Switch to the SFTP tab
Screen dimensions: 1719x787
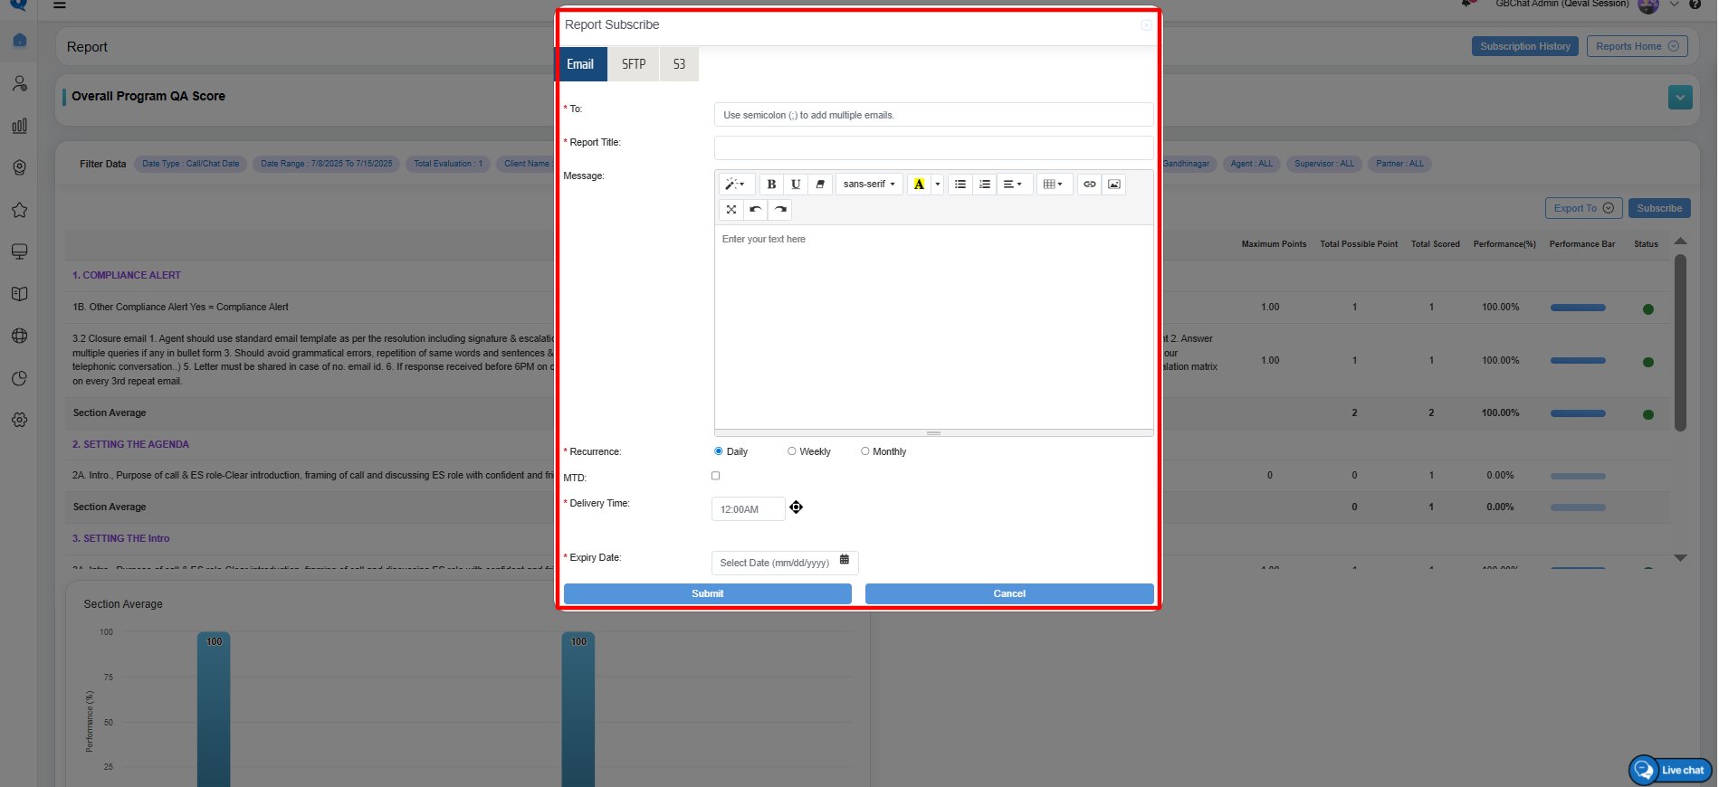point(634,64)
